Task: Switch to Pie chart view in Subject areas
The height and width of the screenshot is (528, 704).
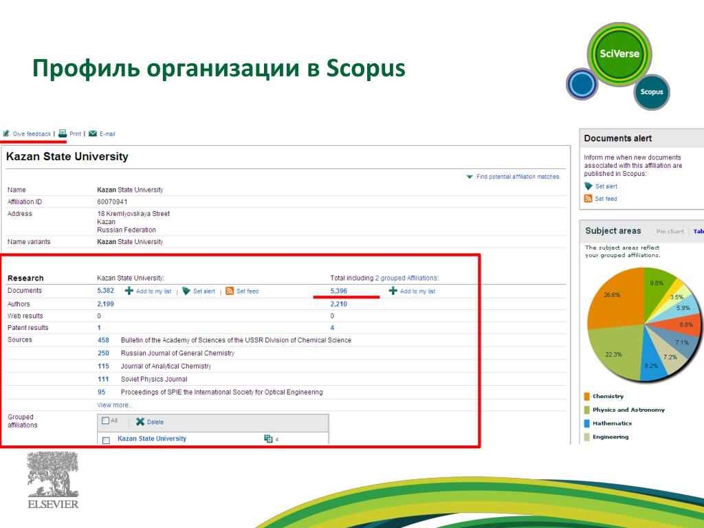Action: click(670, 231)
